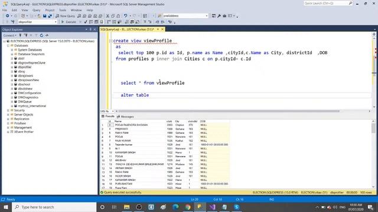Viewport: 378px width, 212px height.
Task: Click the Disconnect plug icon in Object Explorer
Action: point(25,35)
